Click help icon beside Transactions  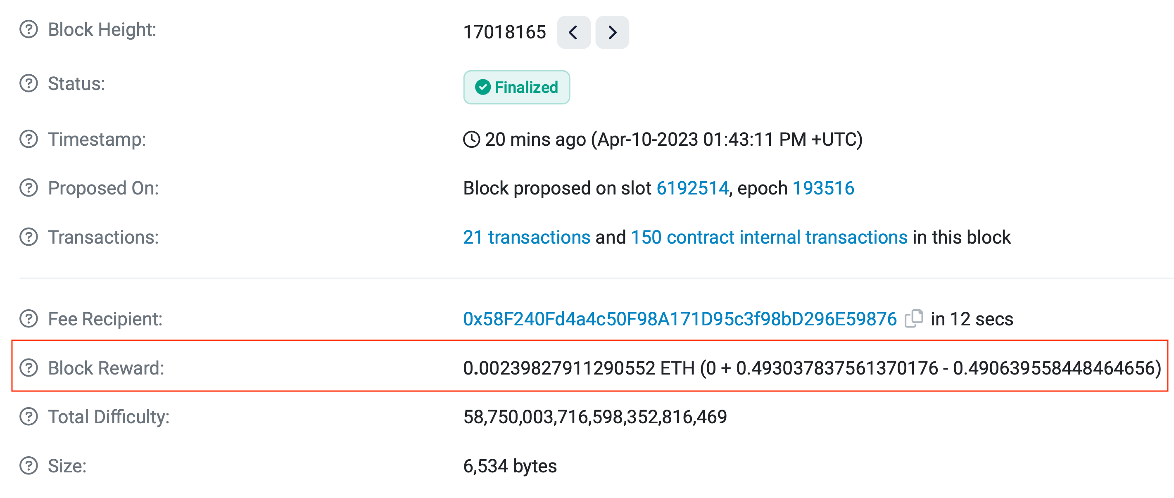click(x=29, y=237)
